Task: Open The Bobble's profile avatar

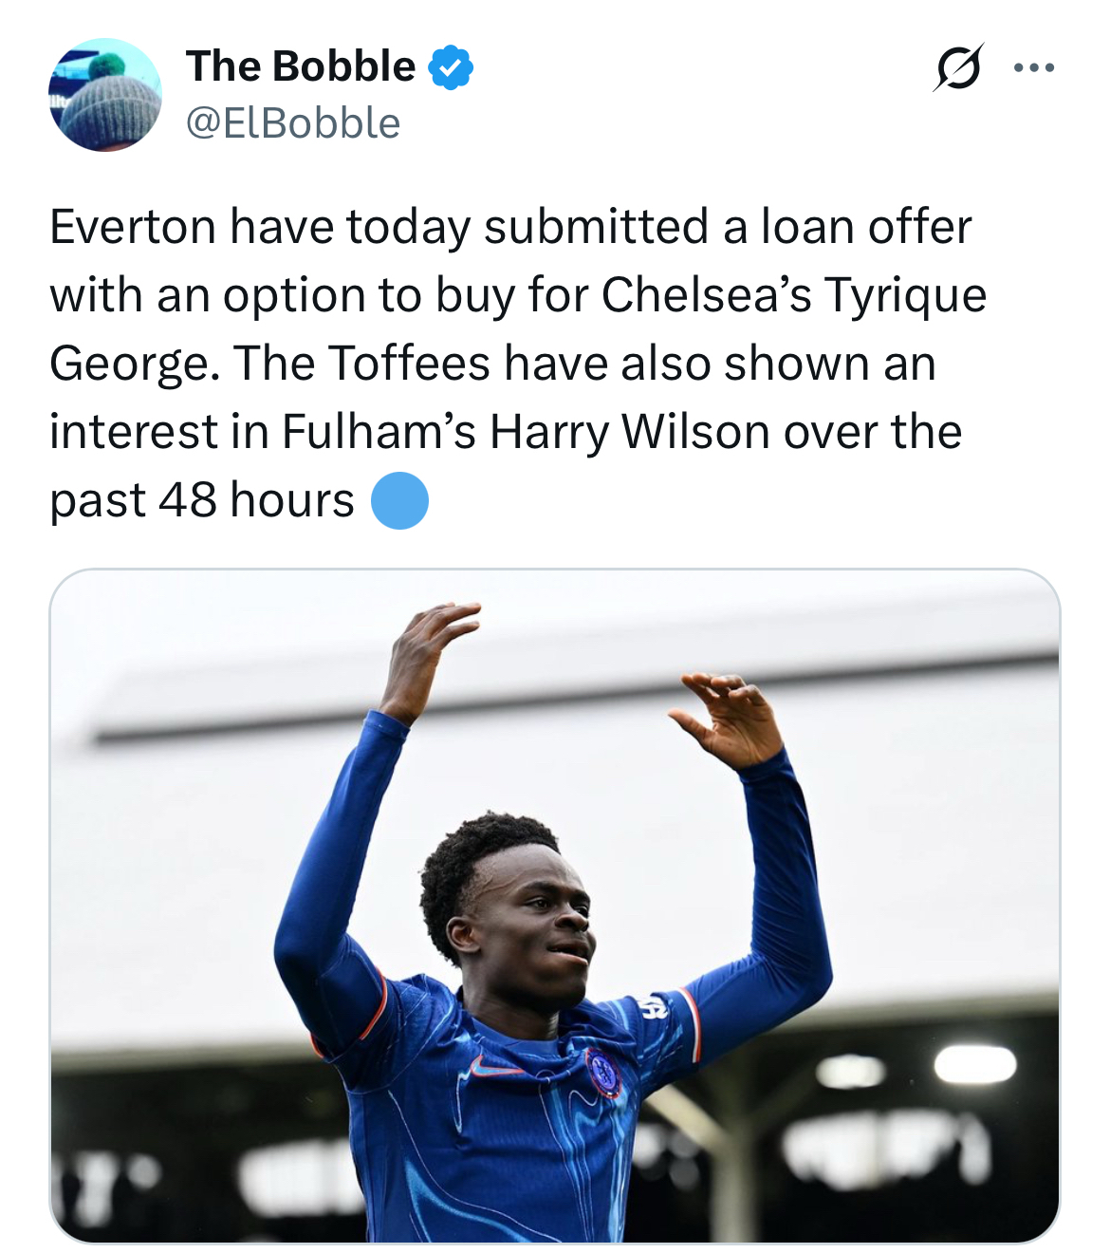Action: click(x=105, y=95)
